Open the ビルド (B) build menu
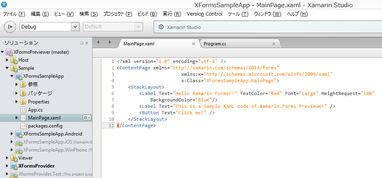 point(148,14)
